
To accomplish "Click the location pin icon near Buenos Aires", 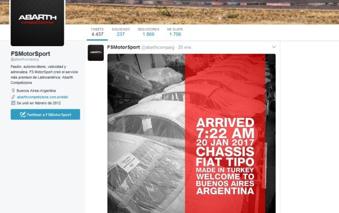I will [13, 91].
